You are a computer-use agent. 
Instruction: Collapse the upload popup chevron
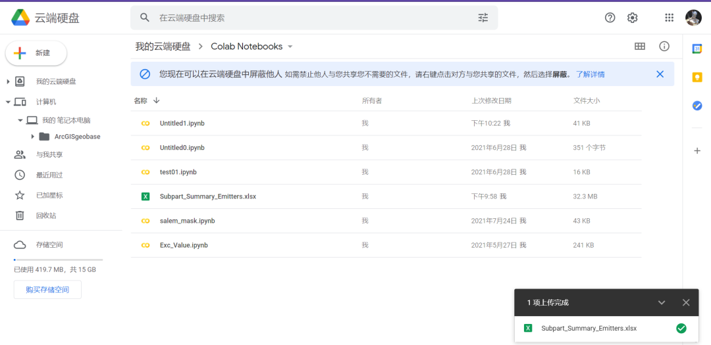coord(662,302)
